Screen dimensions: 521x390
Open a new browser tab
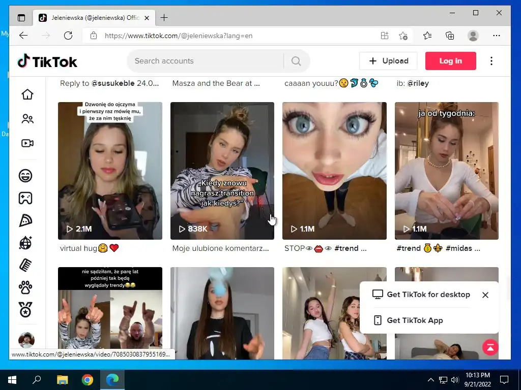(x=164, y=18)
